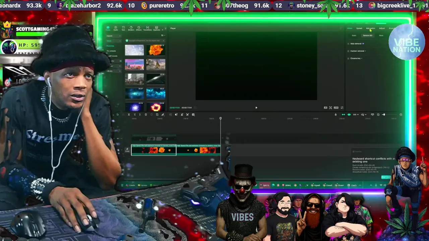Click the Crop icon in the timeline toolbar

[x=157, y=115]
